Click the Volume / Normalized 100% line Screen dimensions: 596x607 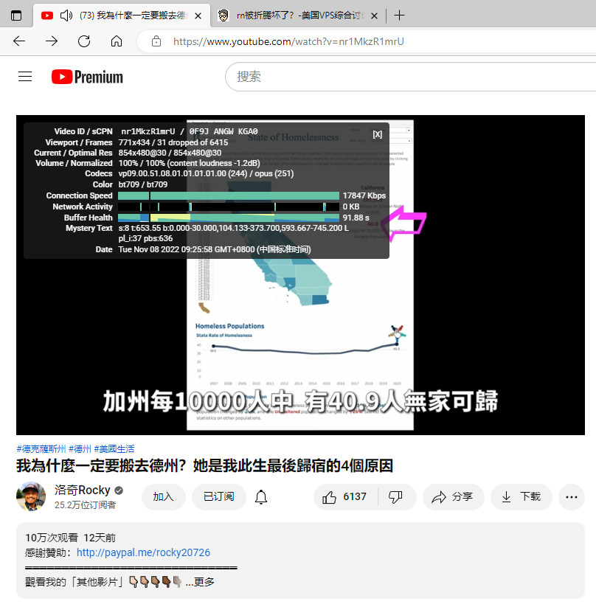[x=190, y=163]
